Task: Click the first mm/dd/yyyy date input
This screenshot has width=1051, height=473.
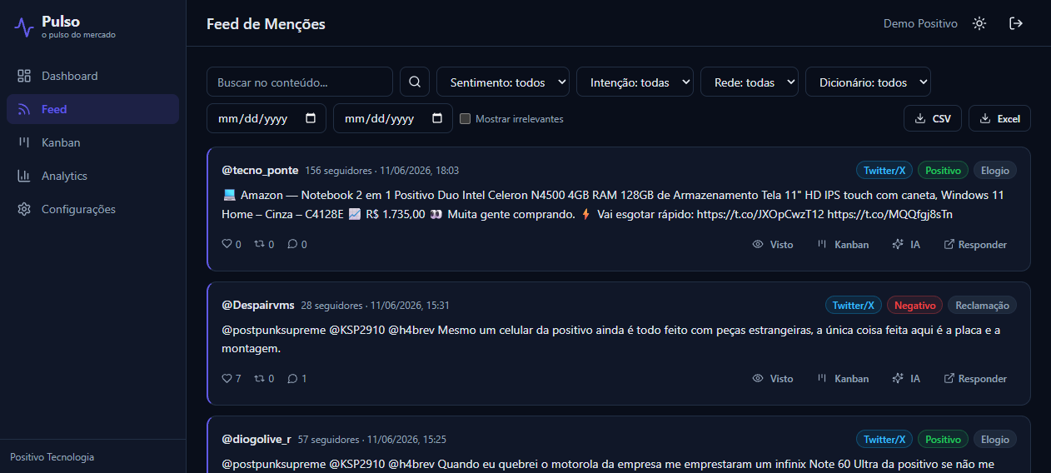Action: [266, 118]
